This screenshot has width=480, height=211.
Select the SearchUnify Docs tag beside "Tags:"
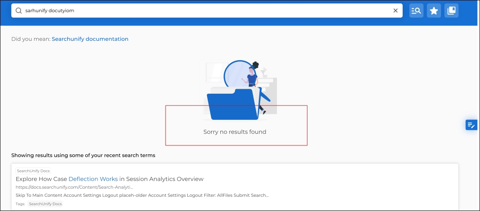[x=45, y=204]
